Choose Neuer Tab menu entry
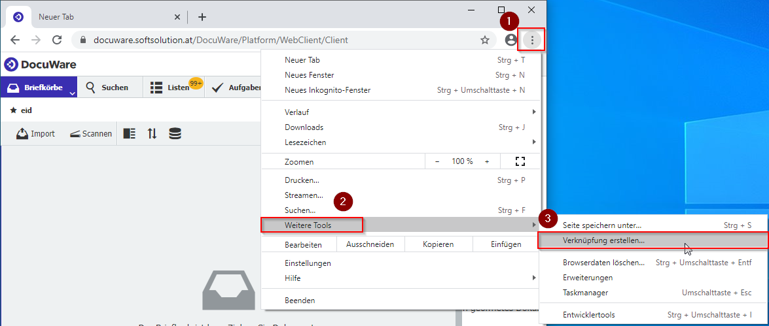The height and width of the screenshot is (326, 769). pos(401,60)
